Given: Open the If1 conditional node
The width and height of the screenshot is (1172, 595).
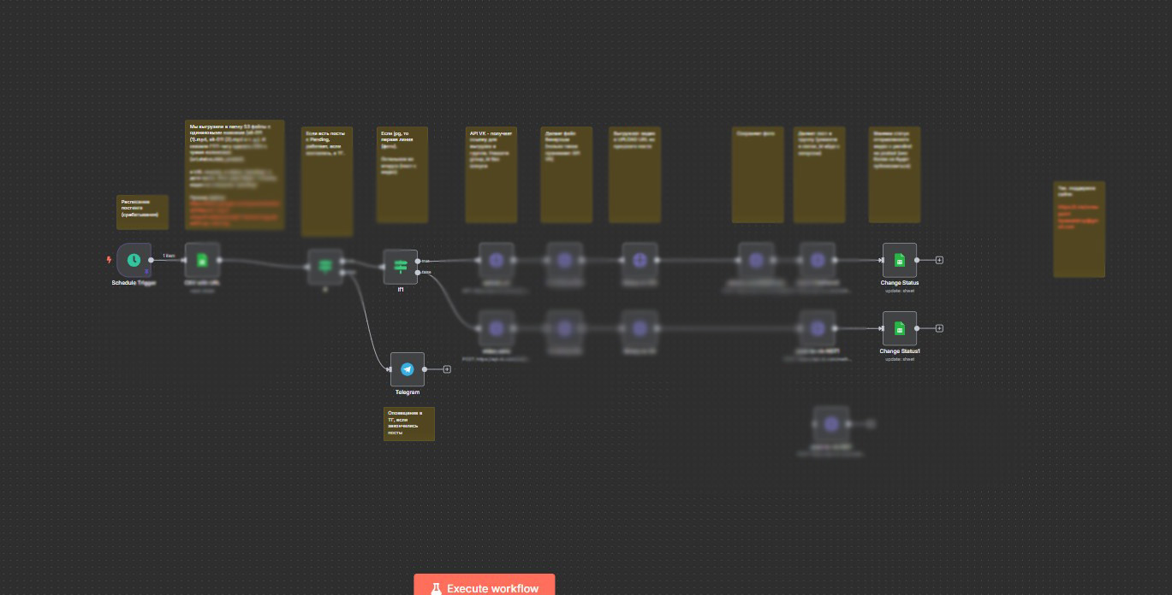Looking at the screenshot, I should coord(400,267).
